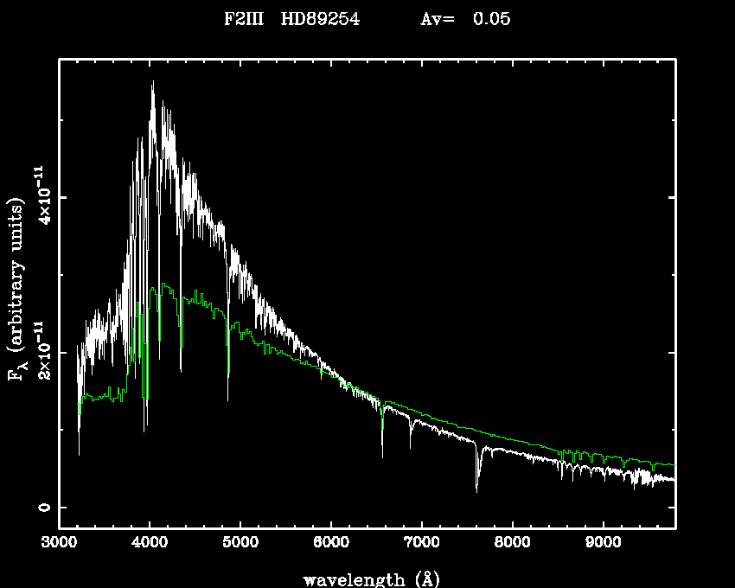Click the white absorption dip bottom near 4860 Å
This screenshot has height=588, width=735.
228,399
